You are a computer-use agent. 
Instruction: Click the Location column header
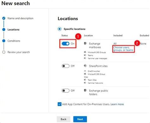(88, 35)
